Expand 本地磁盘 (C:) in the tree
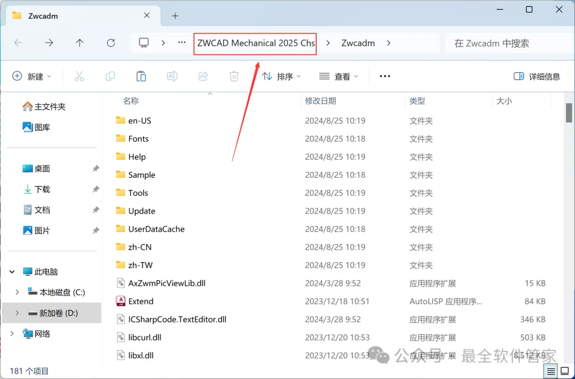575x379 pixels. pos(17,292)
